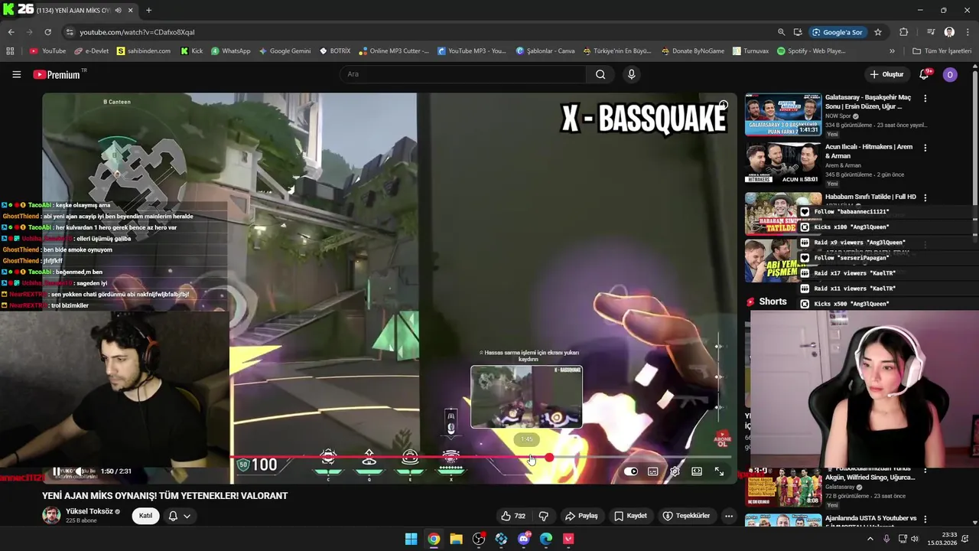Install app icon in address bar

click(x=798, y=32)
